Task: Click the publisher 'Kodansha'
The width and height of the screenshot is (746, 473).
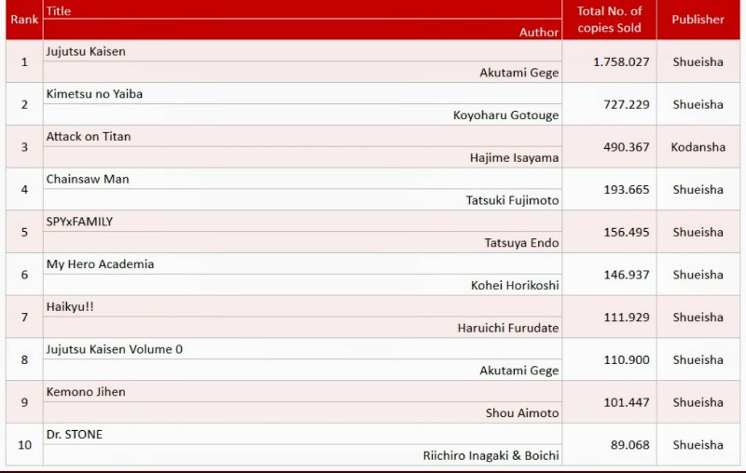Action: point(698,147)
